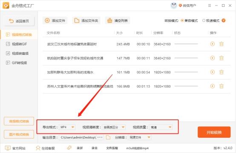Click the 文件名称 column header

coord(53,33)
